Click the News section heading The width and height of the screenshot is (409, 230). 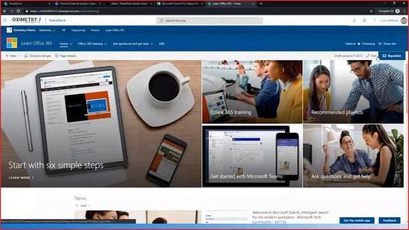pyautogui.click(x=80, y=198)
